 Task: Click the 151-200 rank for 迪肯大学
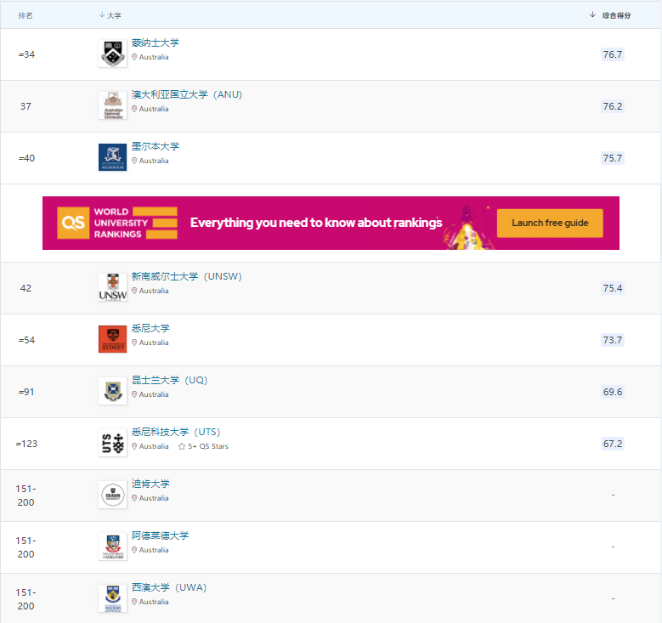tap(25, 496)
